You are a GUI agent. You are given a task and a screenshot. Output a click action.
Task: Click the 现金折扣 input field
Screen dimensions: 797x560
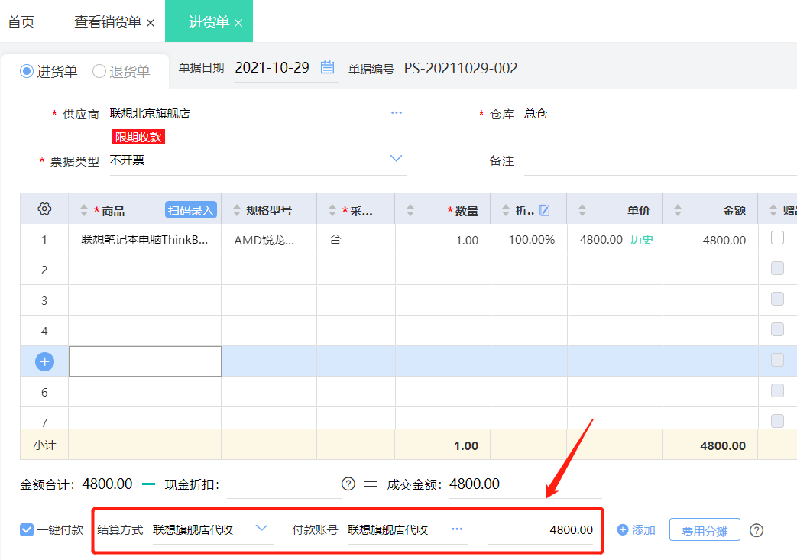283,484
